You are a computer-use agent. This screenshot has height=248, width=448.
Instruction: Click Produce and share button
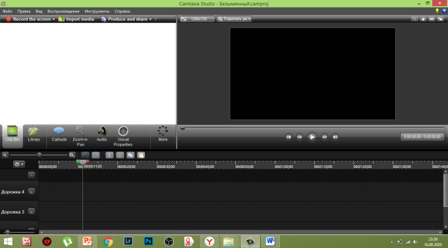coord(124,19)
